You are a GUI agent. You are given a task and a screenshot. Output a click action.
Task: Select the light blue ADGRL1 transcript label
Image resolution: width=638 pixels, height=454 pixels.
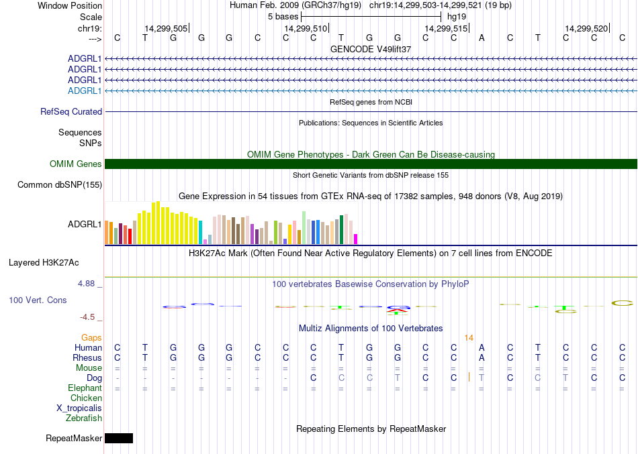[85, 91]
